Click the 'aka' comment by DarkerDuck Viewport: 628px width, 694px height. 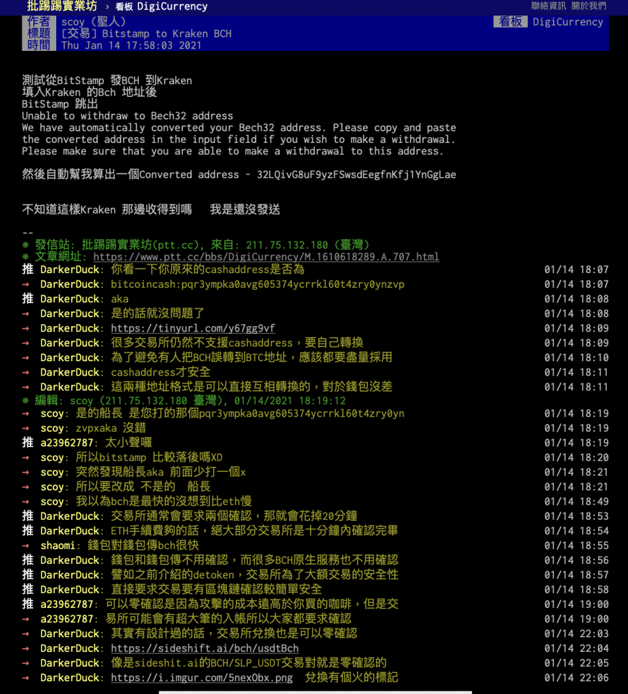click(119, 299)
